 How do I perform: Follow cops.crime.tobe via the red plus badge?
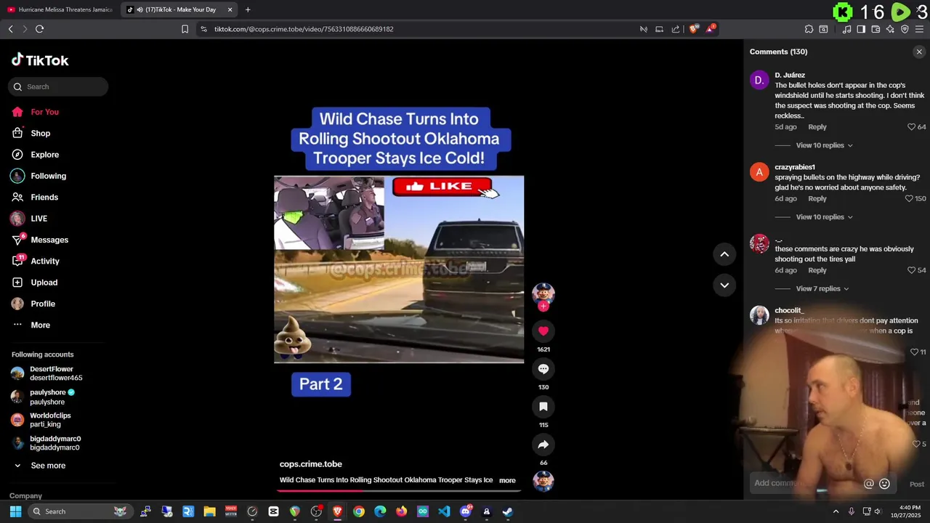click(543, 306)
